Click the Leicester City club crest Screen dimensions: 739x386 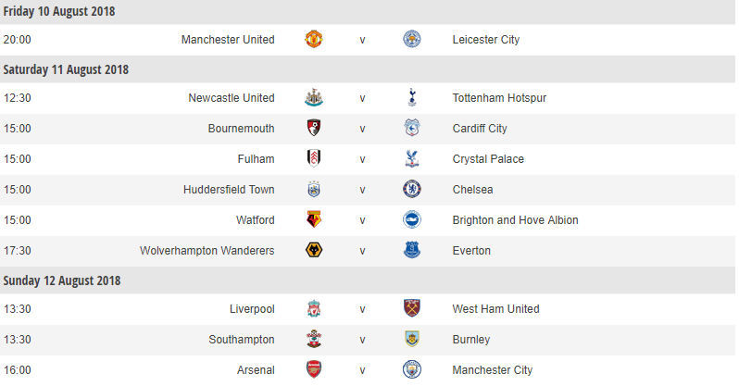coord(411,39)
